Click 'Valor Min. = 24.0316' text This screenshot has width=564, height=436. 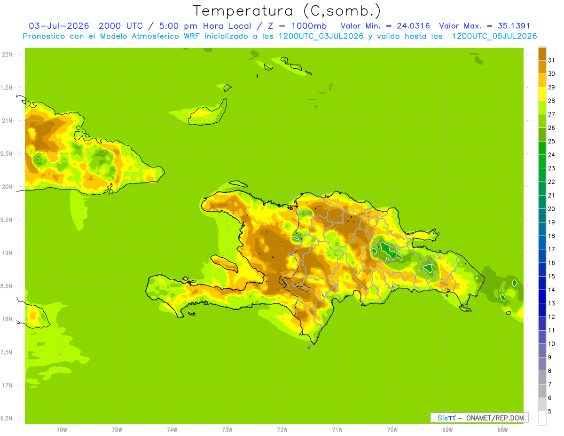tap(385, 26)
